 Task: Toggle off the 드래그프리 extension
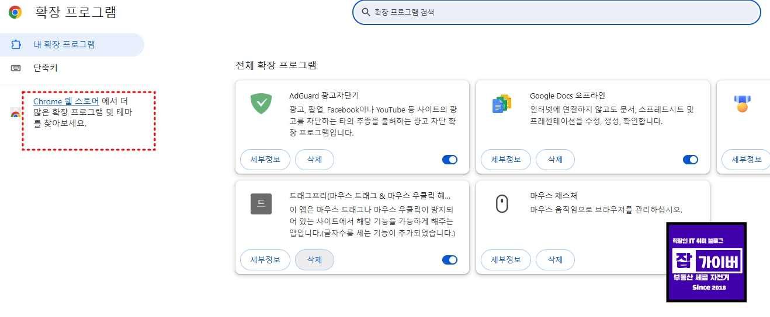pos(450,260)
